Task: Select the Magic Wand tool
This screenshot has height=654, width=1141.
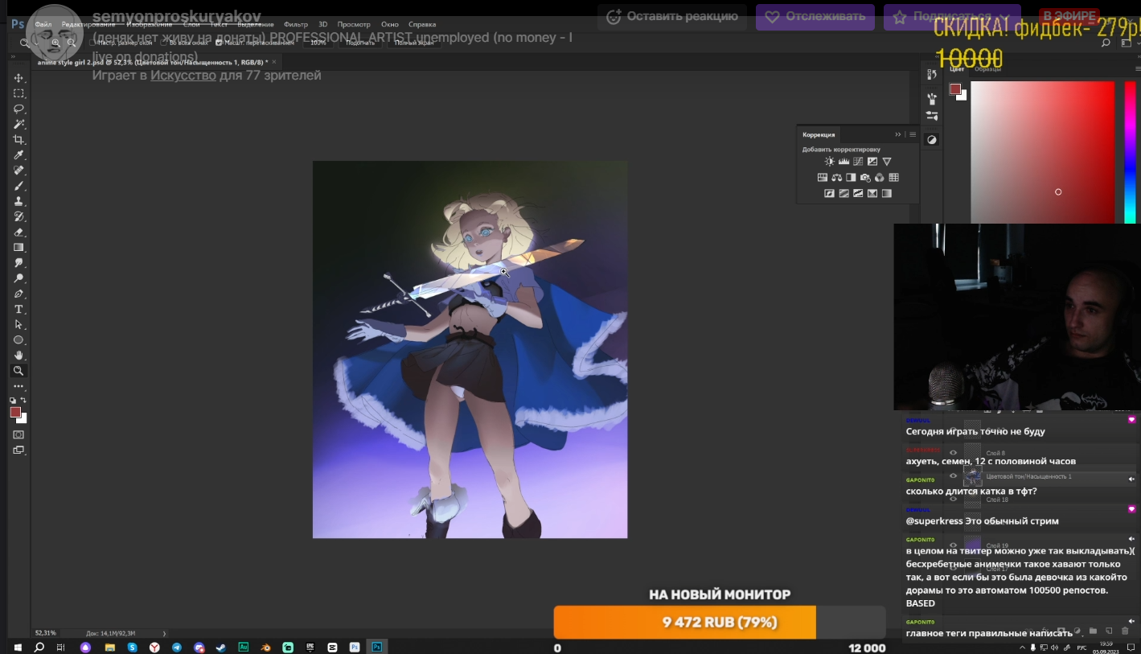Action: click(18, 124)
